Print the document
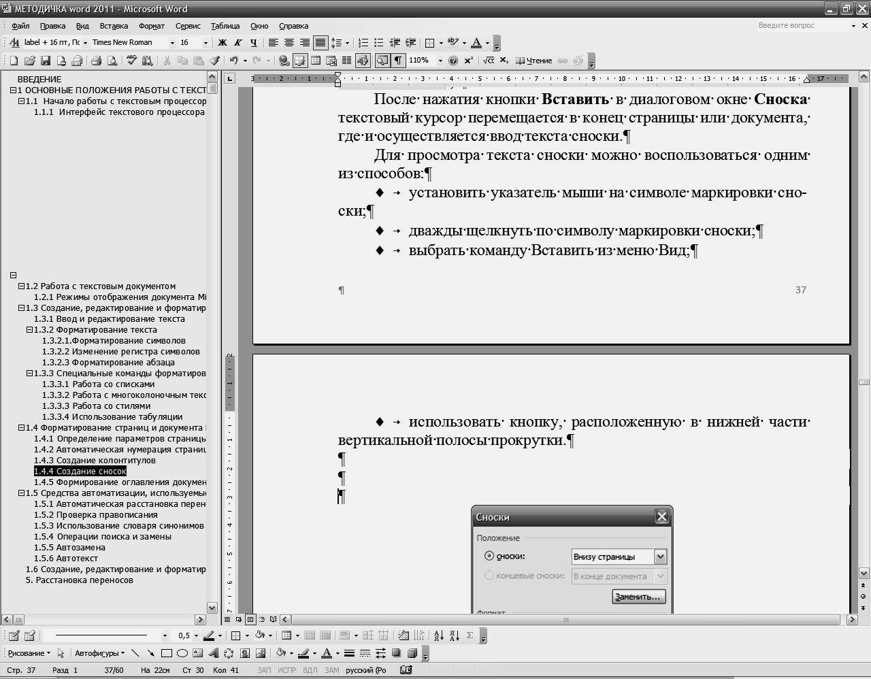Viewport: 871px width, 679px height. tap(96, 61)
